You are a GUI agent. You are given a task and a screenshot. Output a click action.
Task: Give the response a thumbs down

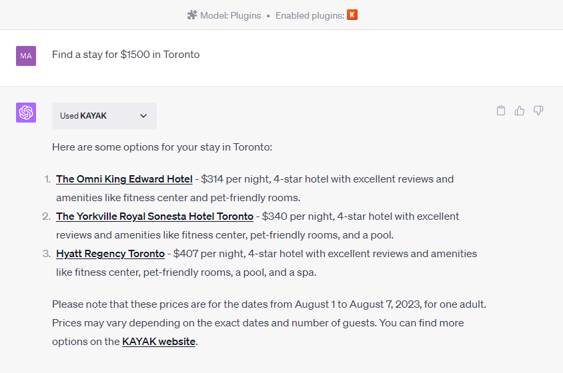pyautogui.click(x=538, y=111)
